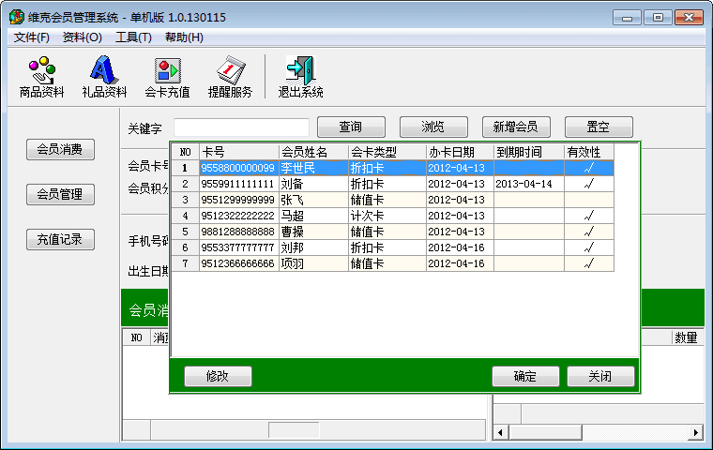
Task: Toggle validity checkmark for 刘备 row
Action: pyautogui.click(x=588, y=184)
